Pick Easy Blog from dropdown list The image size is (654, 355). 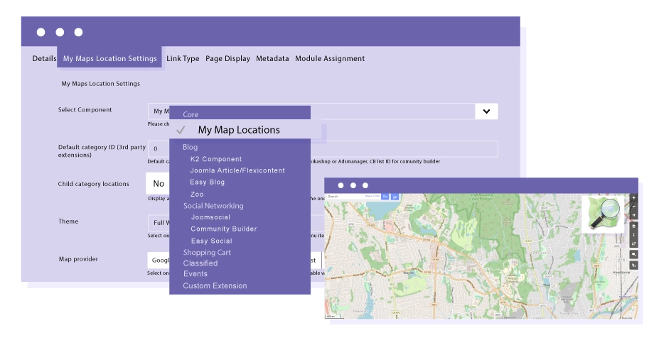pyautogui.click(x=208, y=182)
